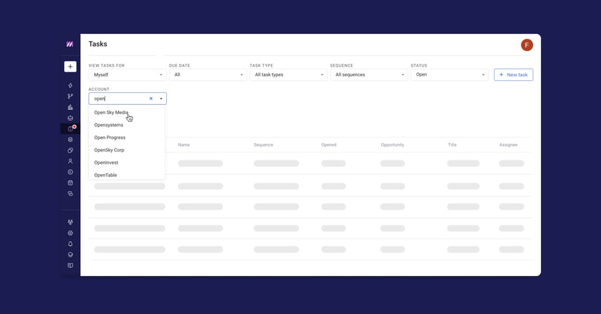The width and height of the screenshot is (601, 314).
Task: Choose OpenSky Corp in the account list
Action: (109, 150)
